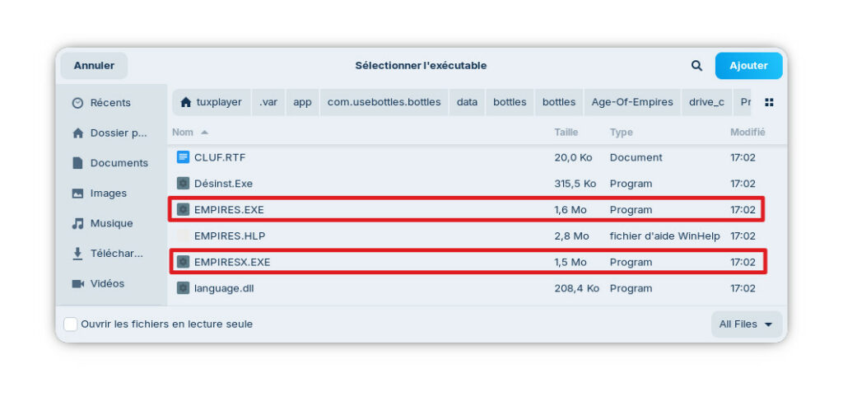Screen dimensions: 843x406
Task: Click the Ajouter button
Action: click(x=748, y=66)
